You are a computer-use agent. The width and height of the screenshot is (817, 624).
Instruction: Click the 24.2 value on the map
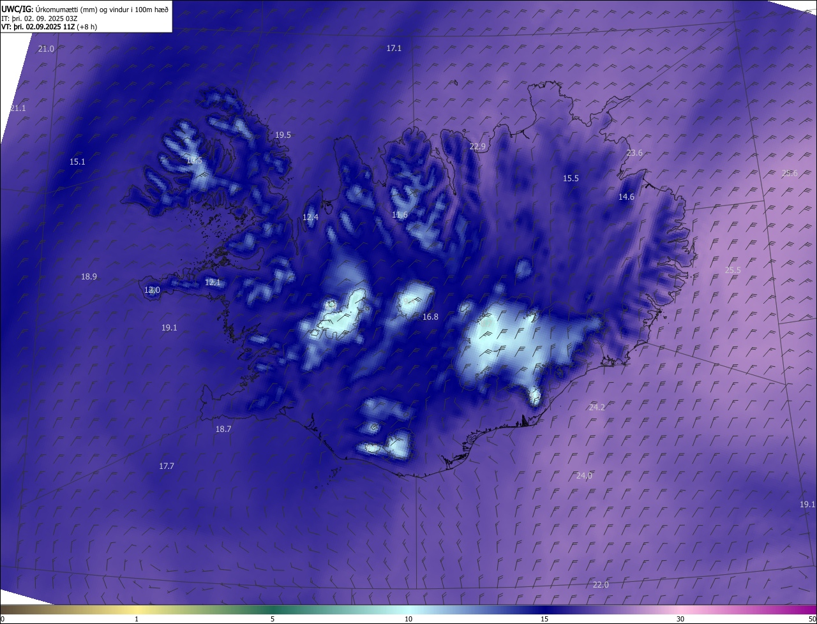pos(597,407)
